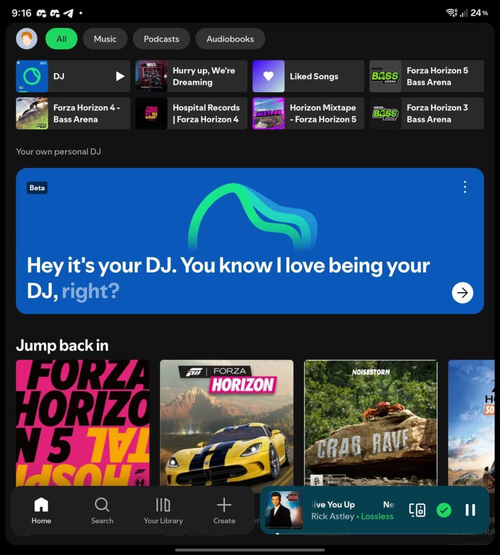The width and height of the screenshot is (500, 555).
Task: Tap the cellular signal strength icon
Action: [x=464, y=13]
